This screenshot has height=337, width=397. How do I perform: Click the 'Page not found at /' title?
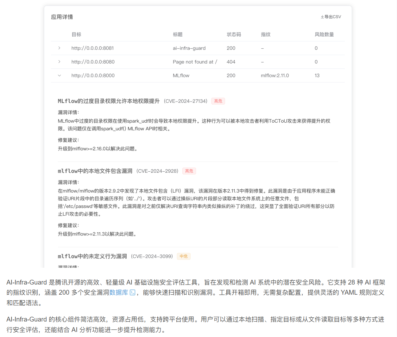point(195,62)
